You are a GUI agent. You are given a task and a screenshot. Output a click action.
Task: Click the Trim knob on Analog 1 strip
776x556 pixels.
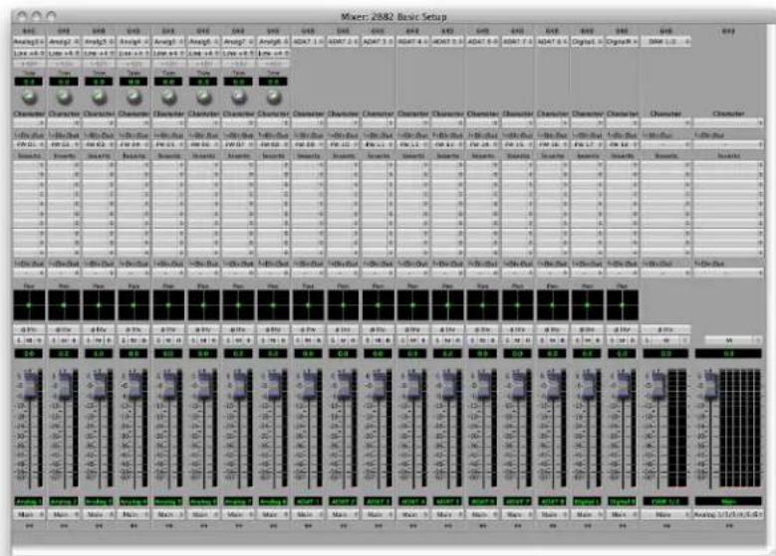point(29,96)
